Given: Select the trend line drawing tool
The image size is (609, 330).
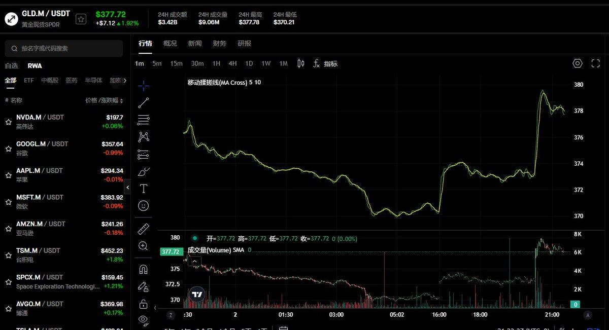Looking at the screenshot, I should (144, 103).
